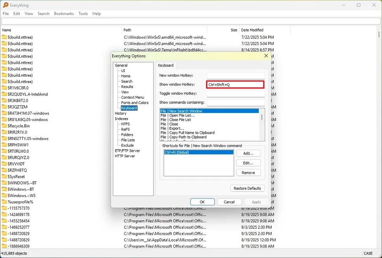Switch to the Keyboard tab
The image size is (382, 258).
coord(166,65)
